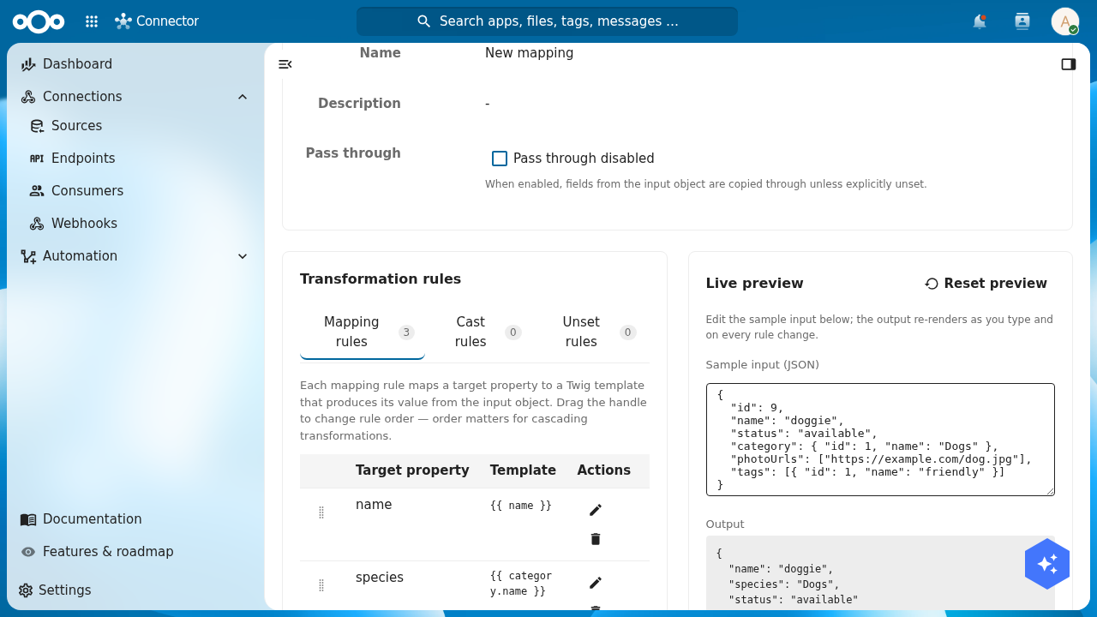Open contacts menu icon

pyautogui.click(x=1022, y=21)
